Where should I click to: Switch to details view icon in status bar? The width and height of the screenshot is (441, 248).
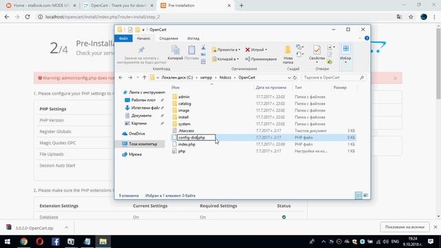pos(358,195)
